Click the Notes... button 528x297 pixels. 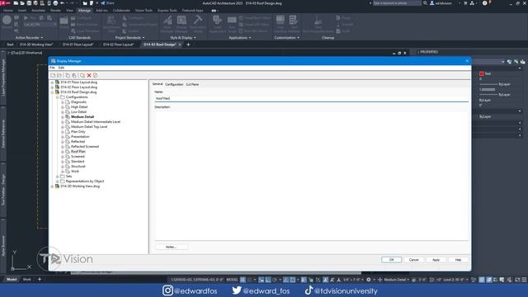171,247
